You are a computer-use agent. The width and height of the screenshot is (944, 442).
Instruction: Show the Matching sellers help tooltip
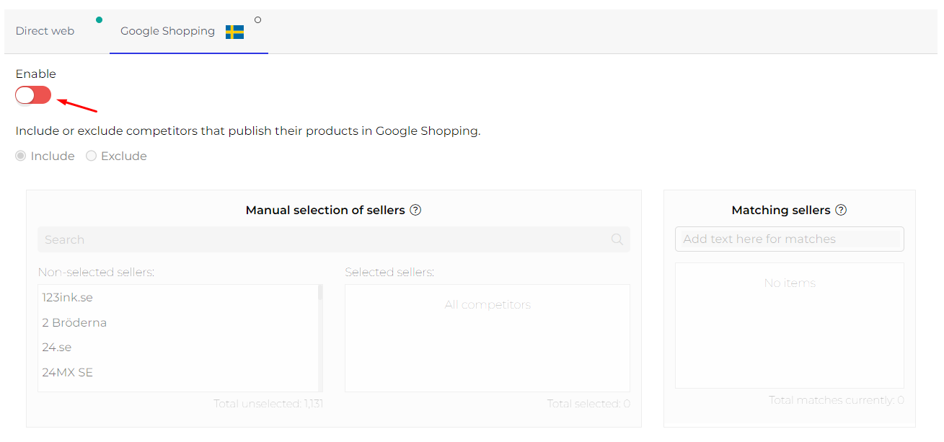coord(841,211)
